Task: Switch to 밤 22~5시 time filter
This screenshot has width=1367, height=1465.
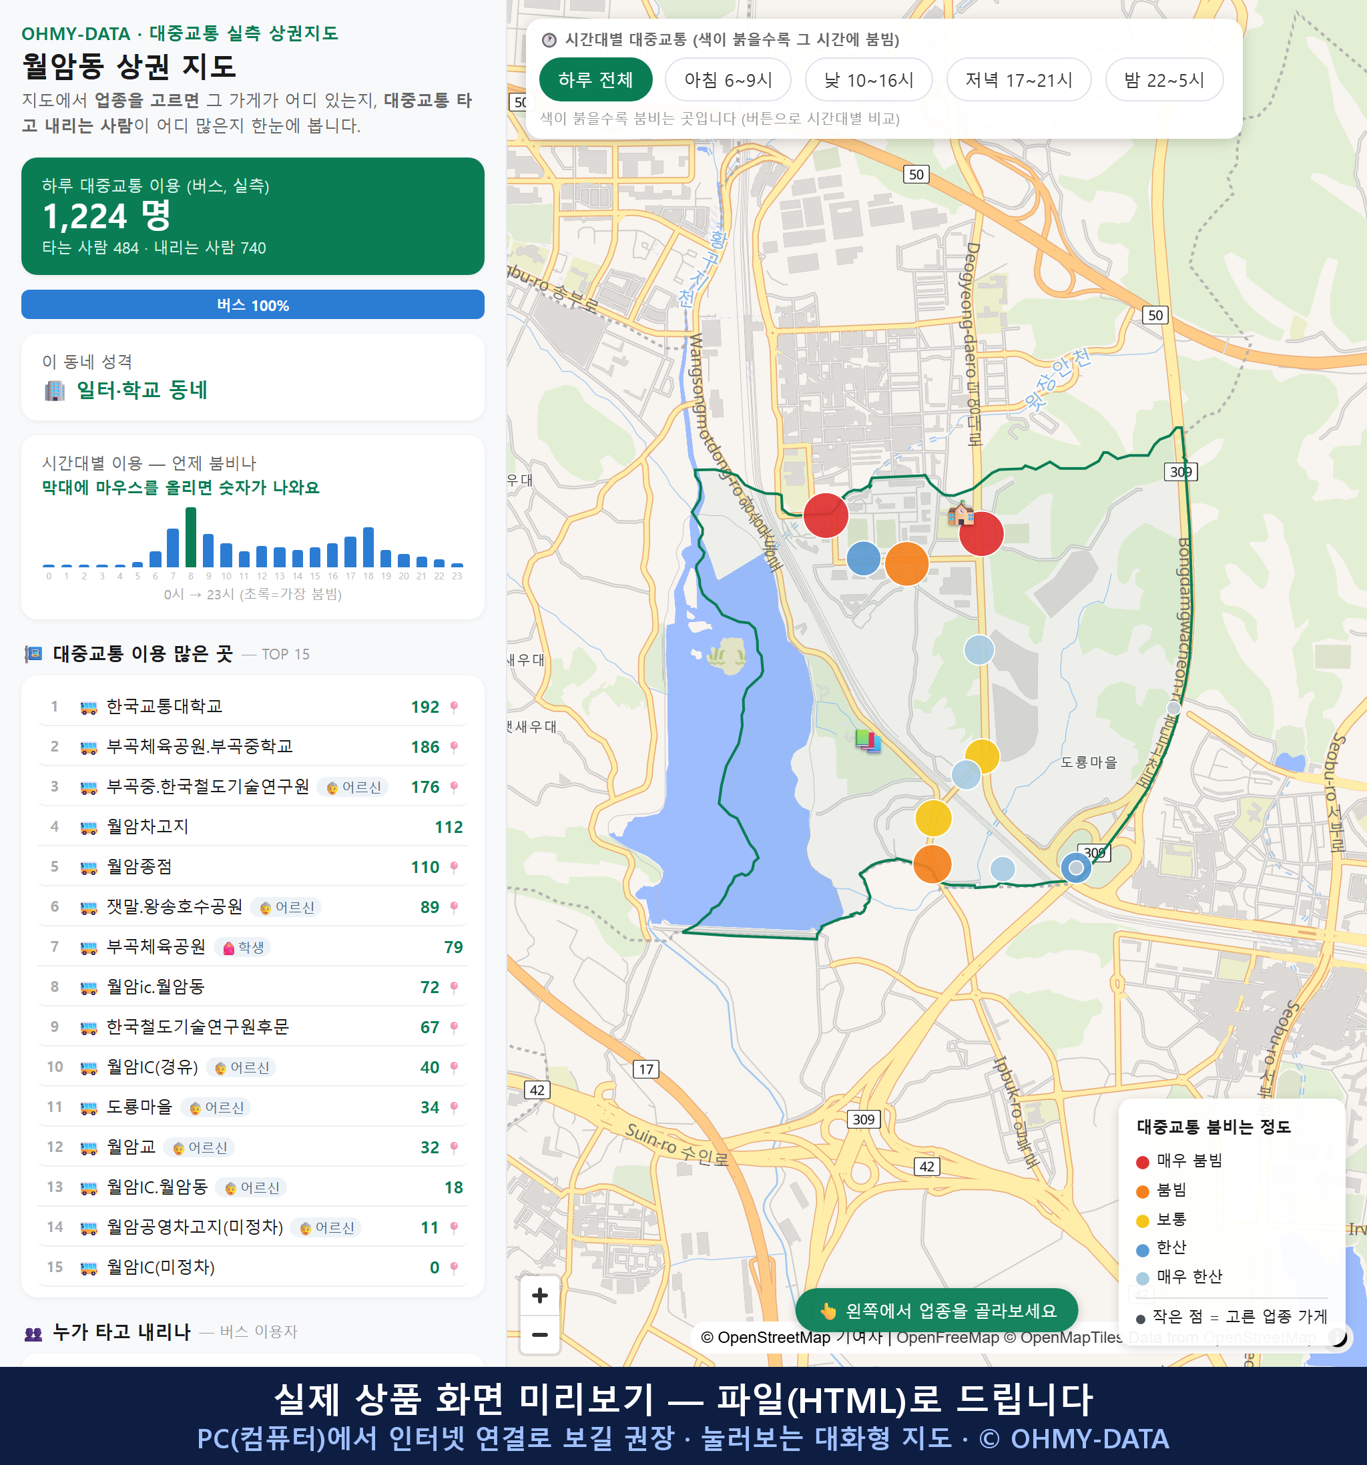Action: pyautogui.click(x=1163, y=79)
